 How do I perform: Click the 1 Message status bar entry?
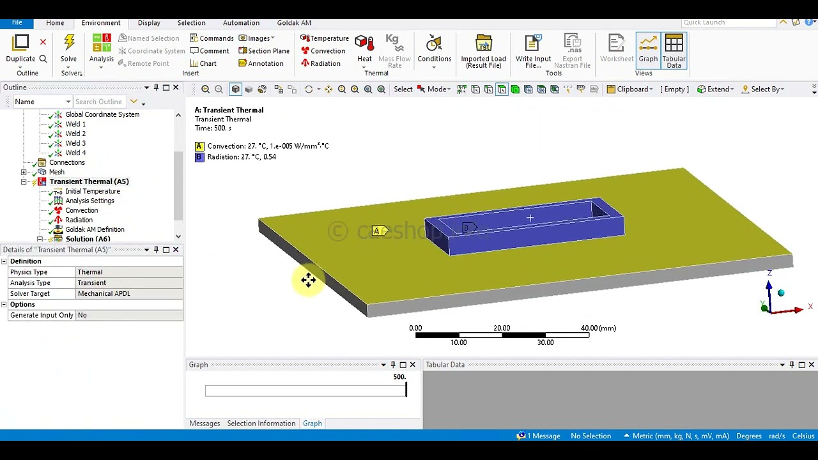[539, 436]
